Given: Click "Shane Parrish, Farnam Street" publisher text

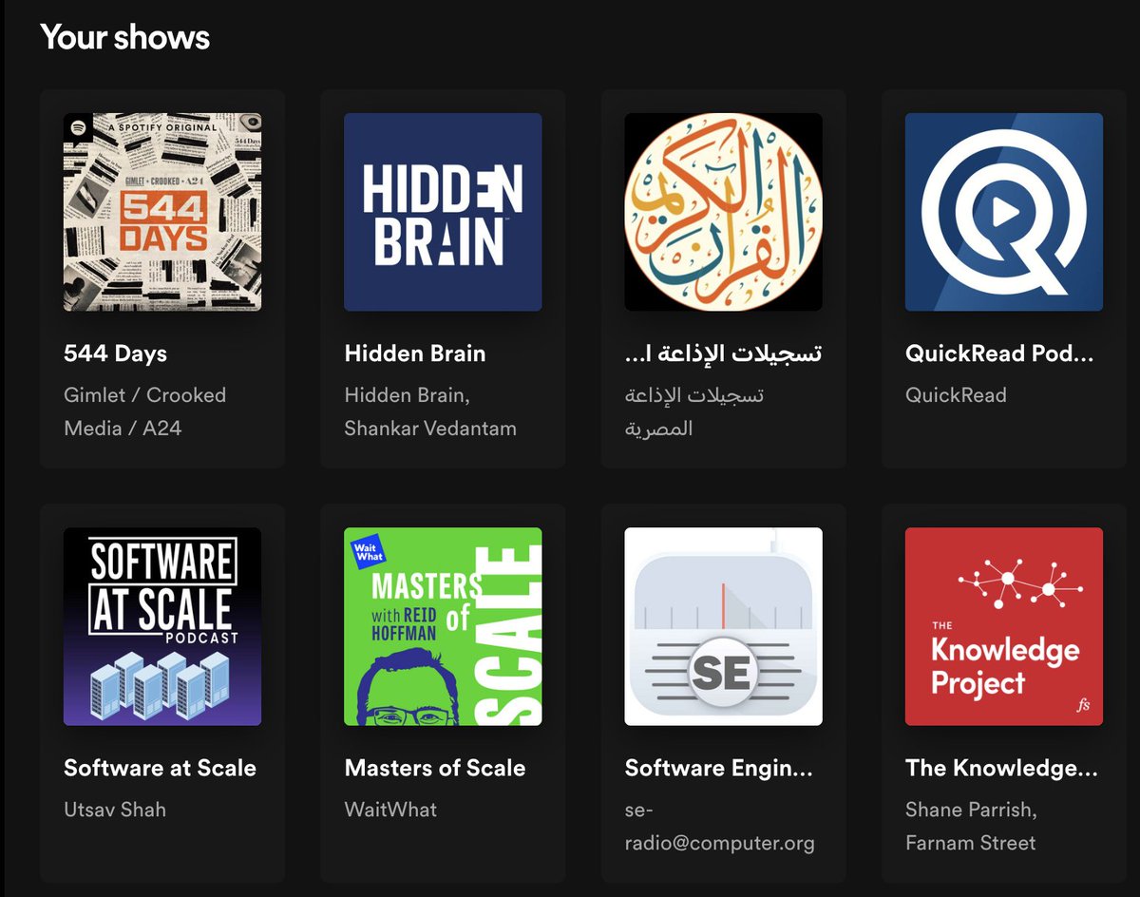Looking at the screenshot, I should click(x=971, y=826).
